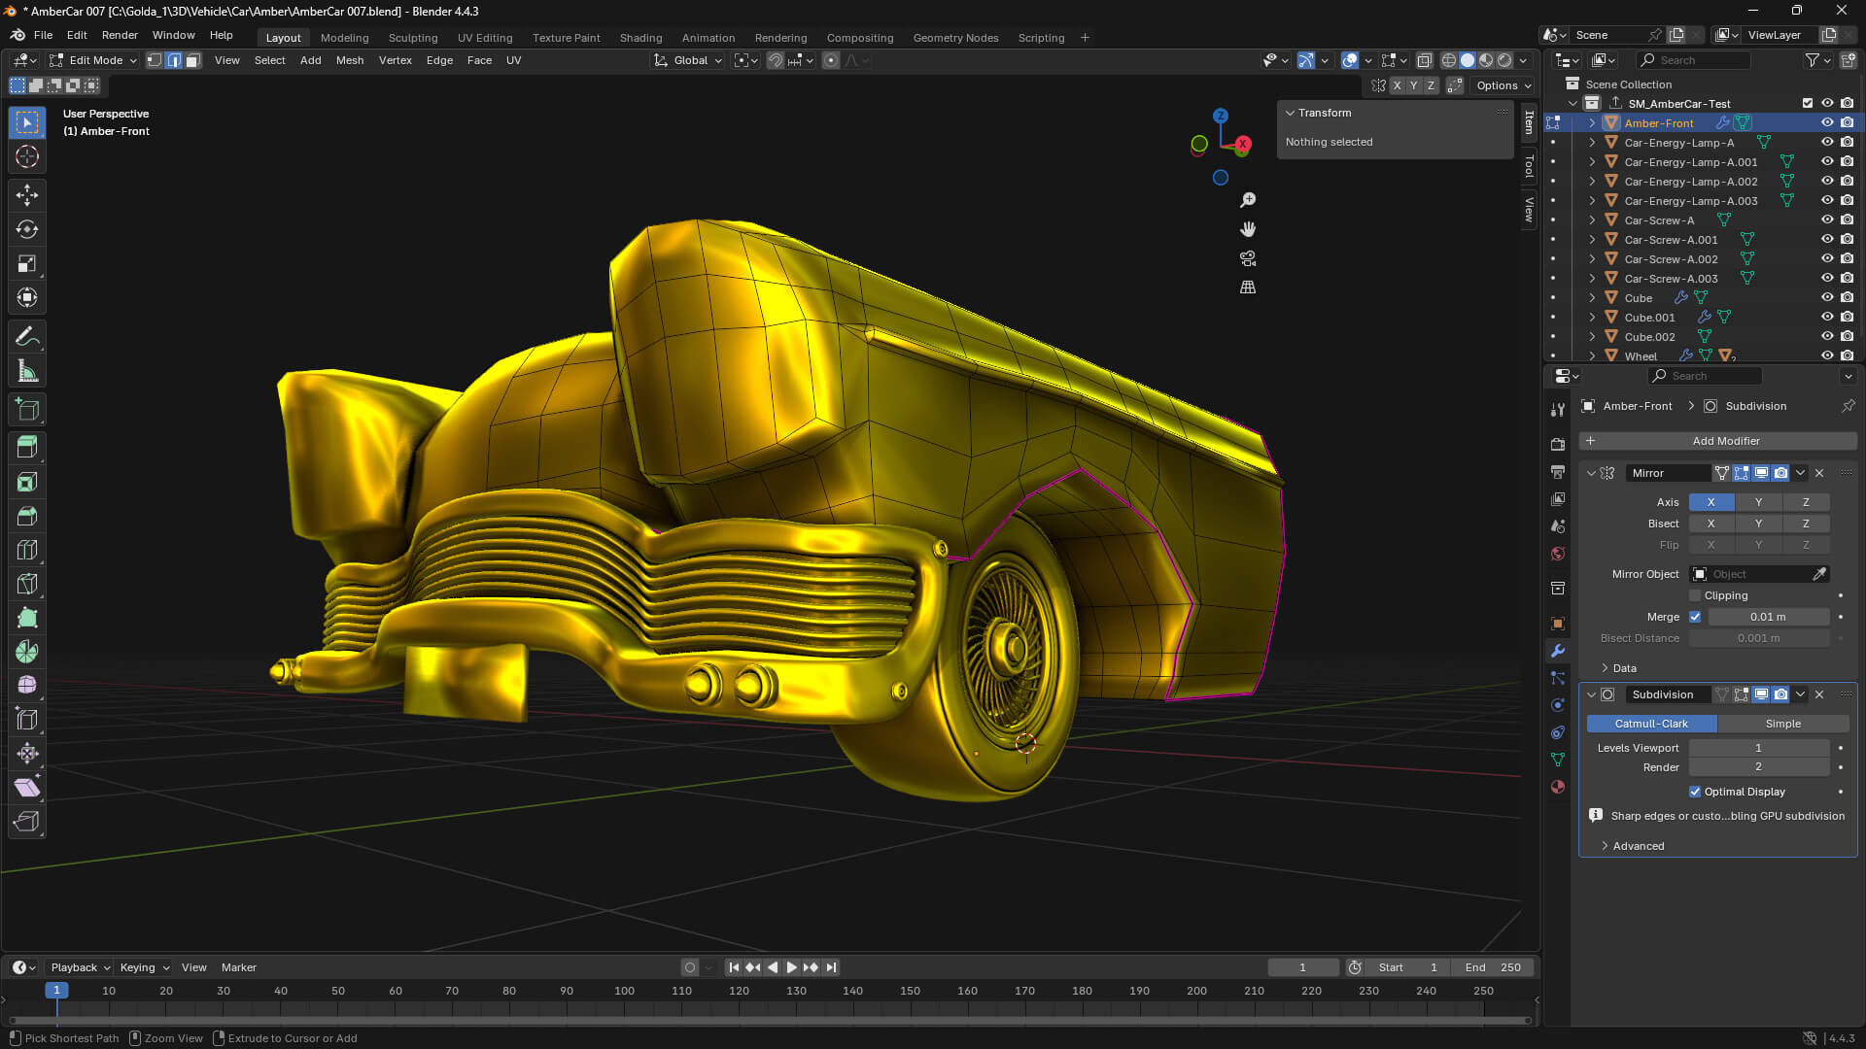This screenshot has height=1049, width=1866.
Task: Open the Render menu
Action: click(120, 35)
